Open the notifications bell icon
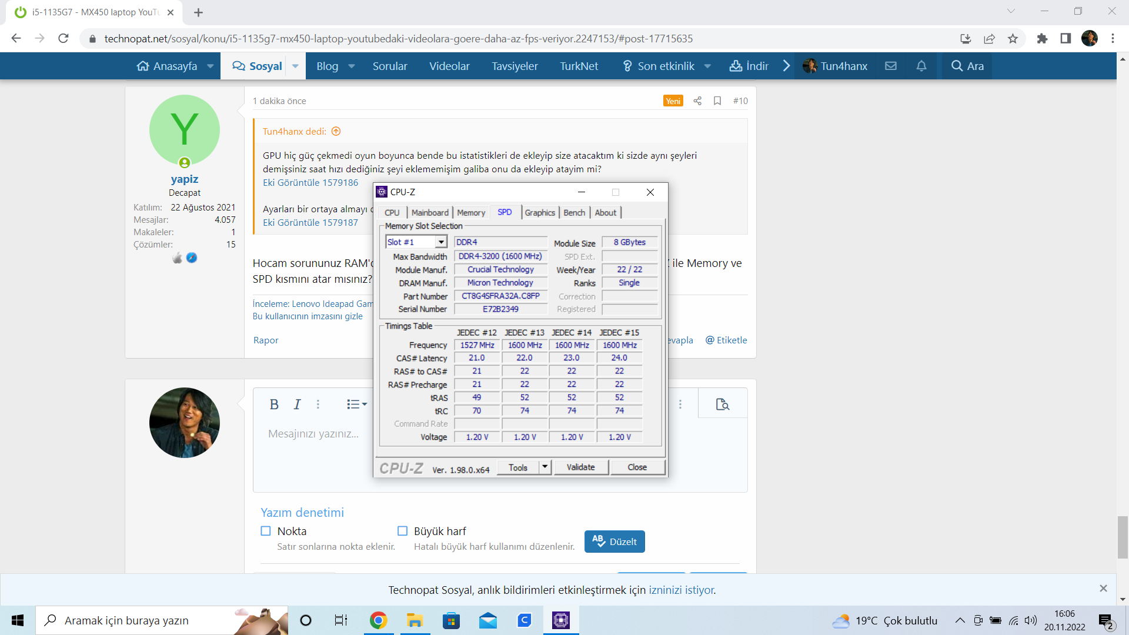 [x=921, y=66]
